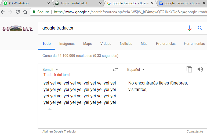Image resolution: width=207 pixels, height=136 pixels.
Task: Listen to the Spanish translation audio
Action: tap(200, 69)
